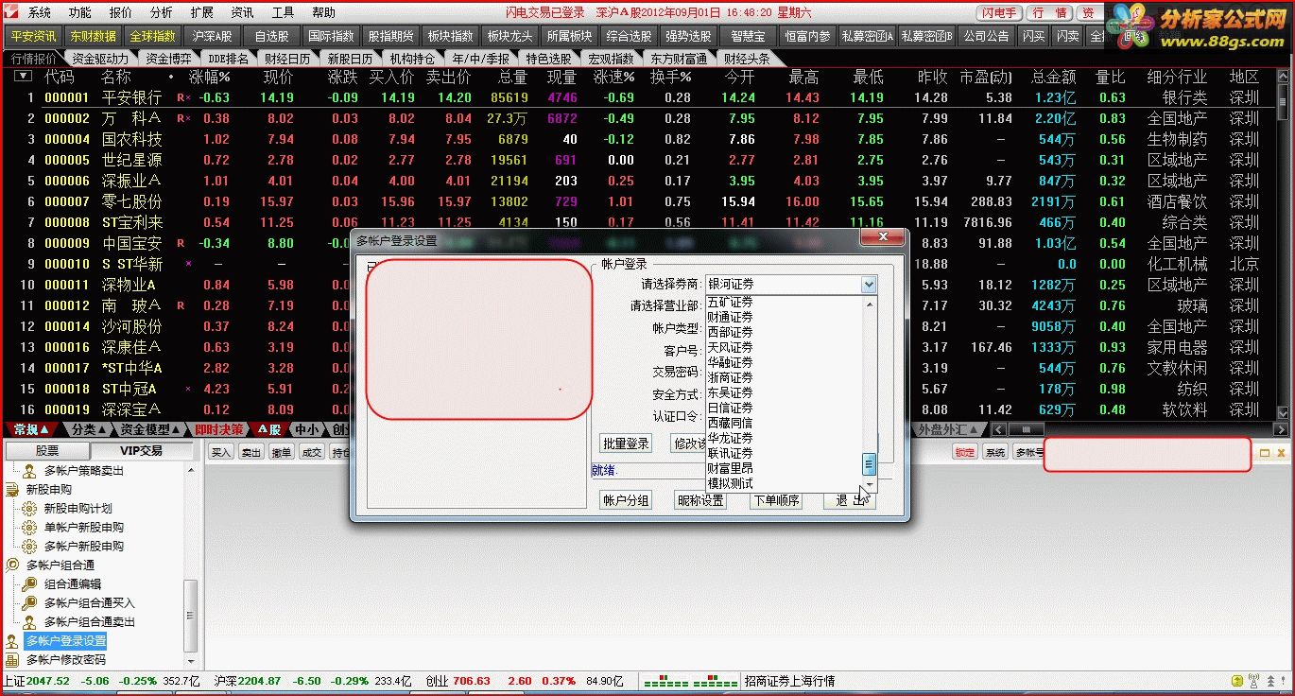Expand the 常规 bottom tab menu

click(43, 429)
